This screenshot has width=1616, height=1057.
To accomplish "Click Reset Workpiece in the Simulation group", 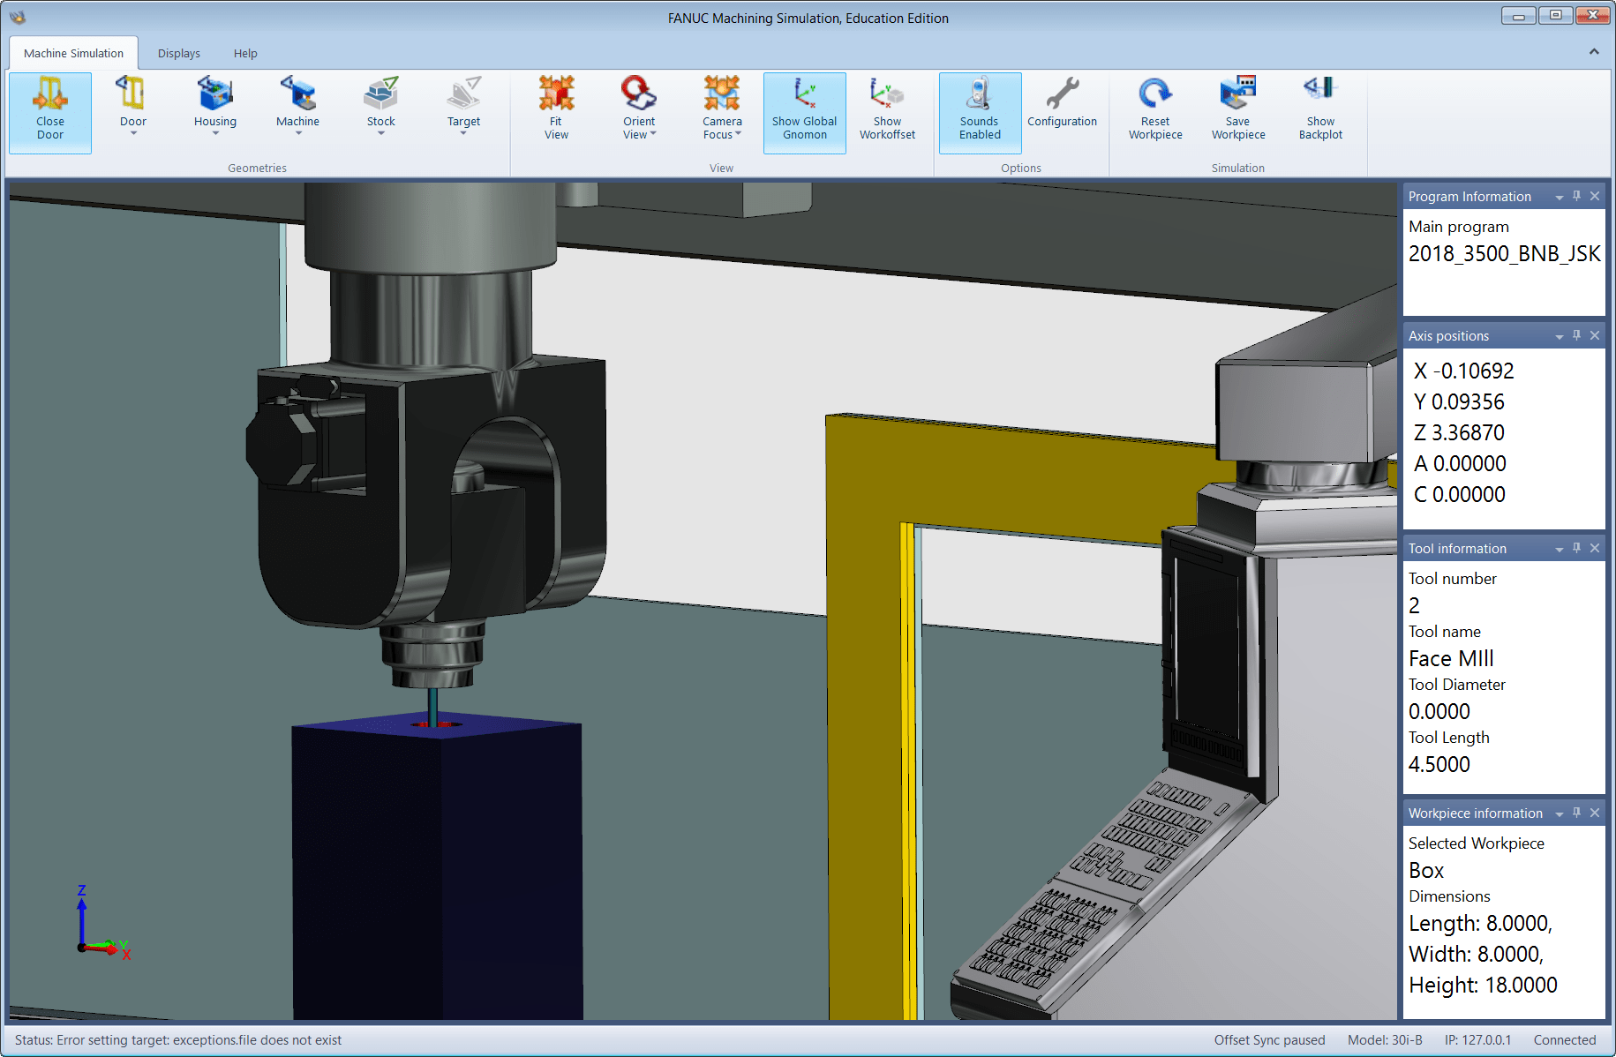I will [x=1154, y=111].
